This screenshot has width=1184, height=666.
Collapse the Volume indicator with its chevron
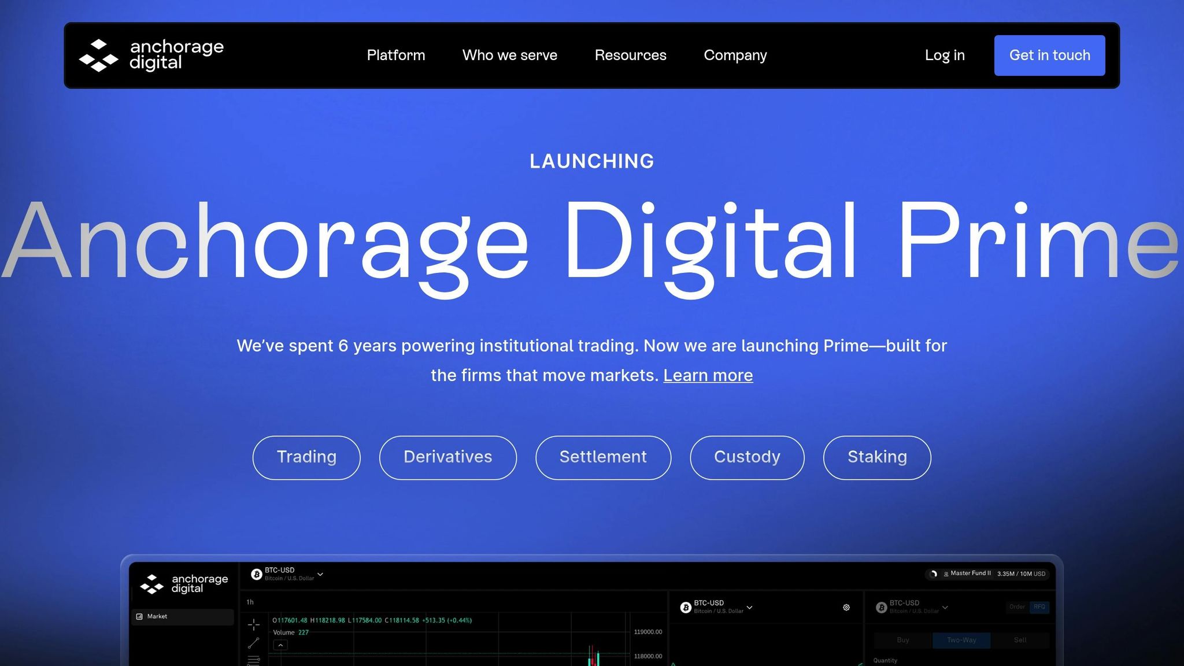point(280,645)
